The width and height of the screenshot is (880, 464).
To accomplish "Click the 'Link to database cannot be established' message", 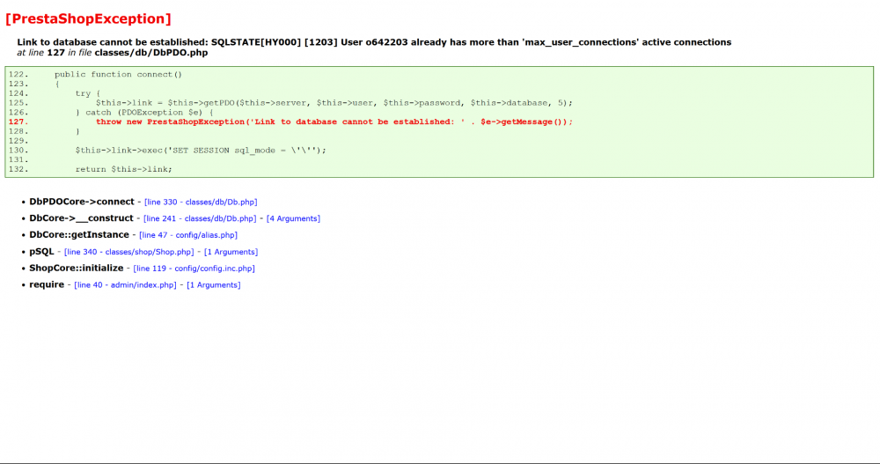I will pos(374,42).
